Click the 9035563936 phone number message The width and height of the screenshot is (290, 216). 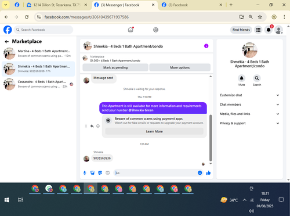pyautogui.click(x=102, y=159)
